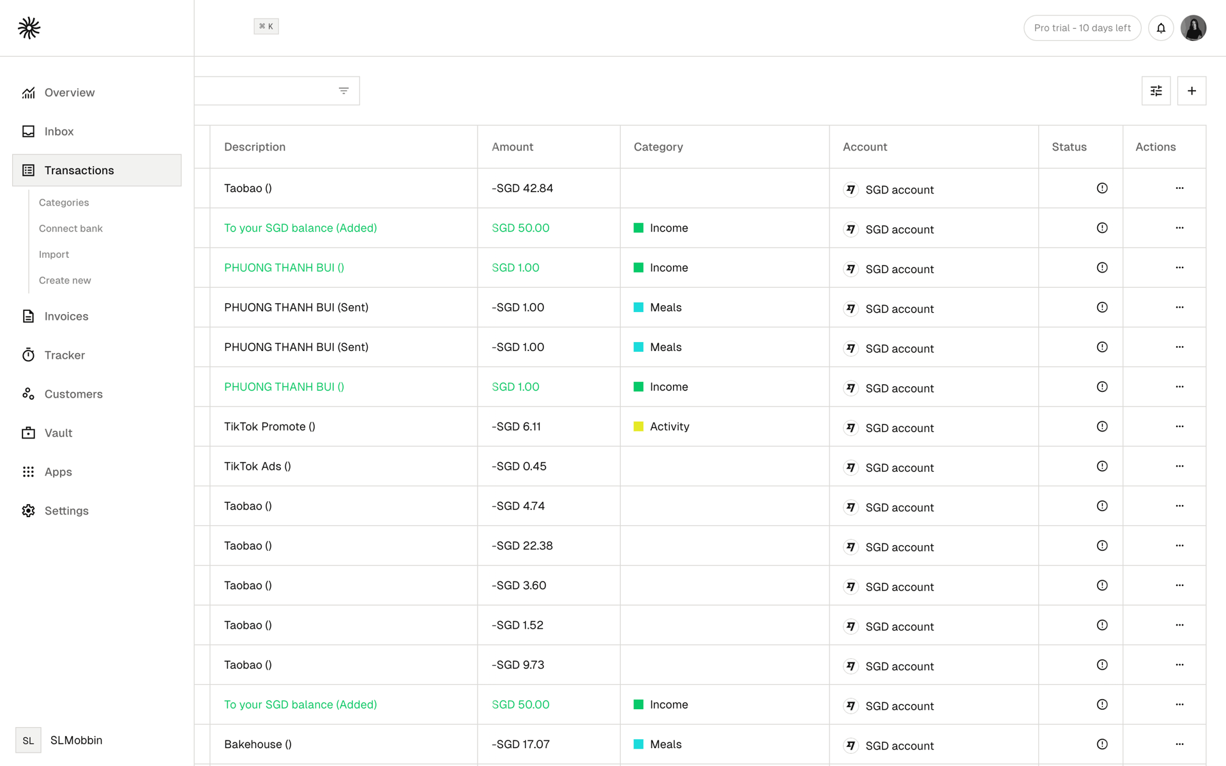This screenshot has width=1226, height=766.
Task: Click the Apps grid icon
Action: pyautogui.click(x=28, y=472)
